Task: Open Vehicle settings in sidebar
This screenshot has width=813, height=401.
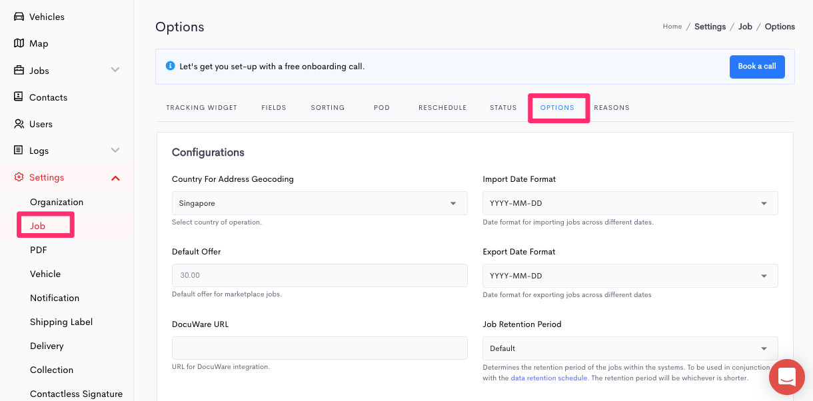Action: pyautogui.click(x=45, y=274)
